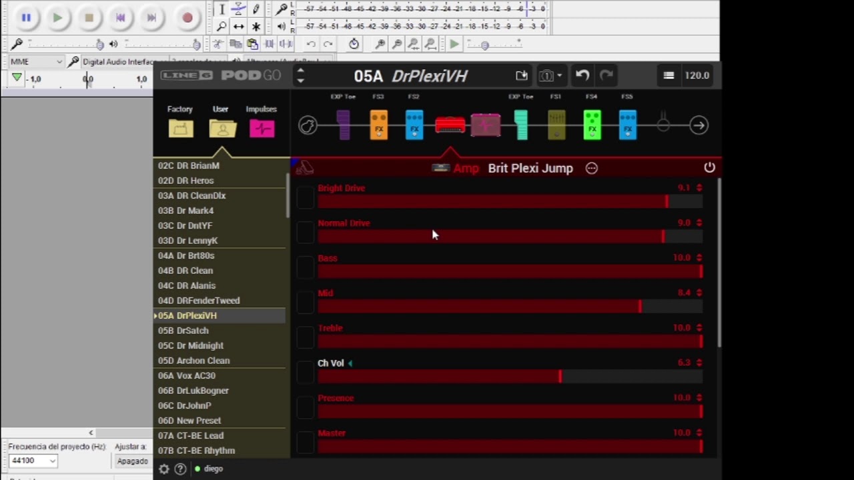Step presets with the arrows beside 05A DrPlexiVH
This screenshot has height=480, width=854.
[x=300, y=75]
